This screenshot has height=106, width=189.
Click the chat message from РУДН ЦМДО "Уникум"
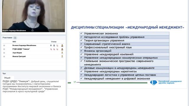pos(32,86)
